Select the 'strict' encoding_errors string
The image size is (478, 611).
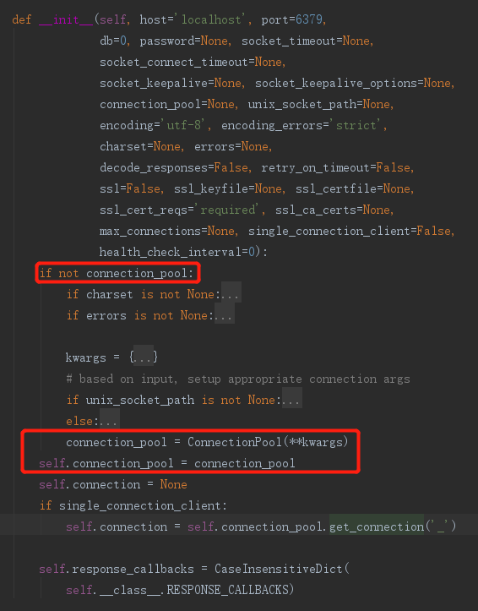tap(356, 125)
